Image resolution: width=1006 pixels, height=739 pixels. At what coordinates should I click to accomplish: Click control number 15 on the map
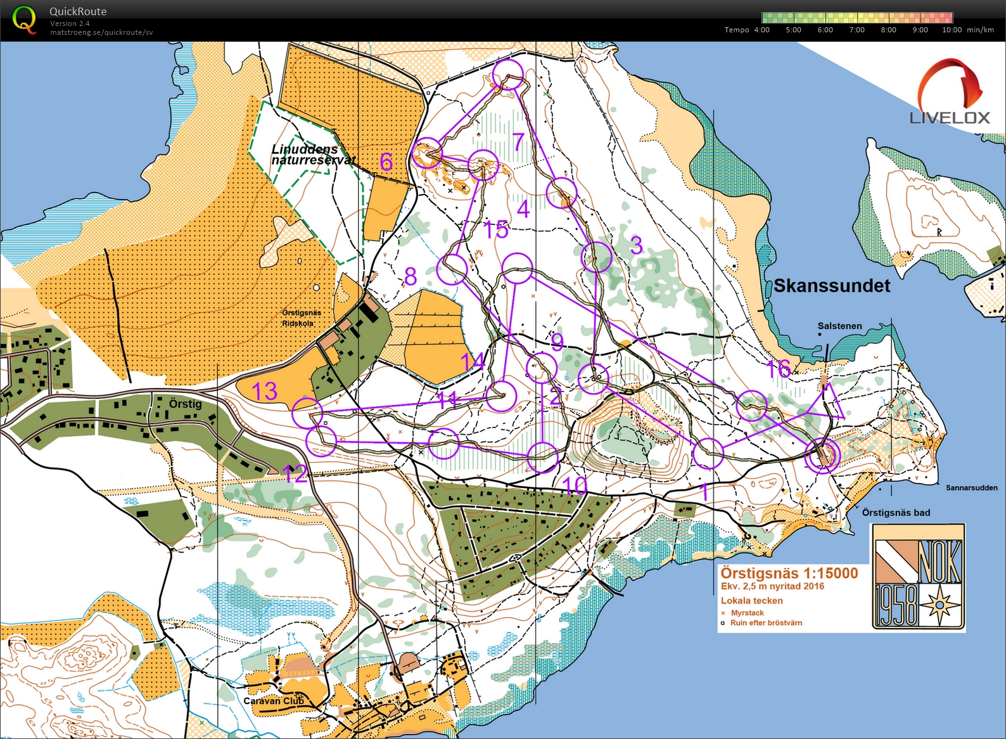point(496,230)
